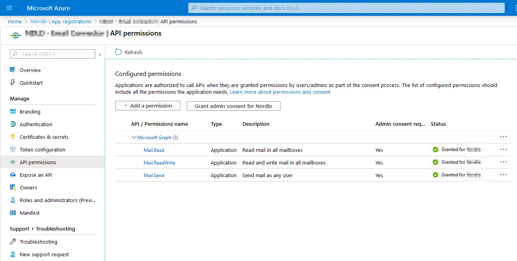
Task: Select Authentication in the Manage menu
Action: point(36,124)
